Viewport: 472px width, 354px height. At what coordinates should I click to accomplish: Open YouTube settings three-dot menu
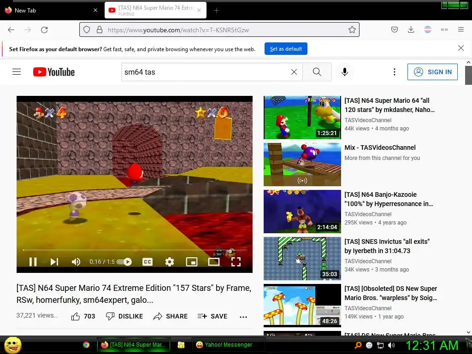(395, 72)
